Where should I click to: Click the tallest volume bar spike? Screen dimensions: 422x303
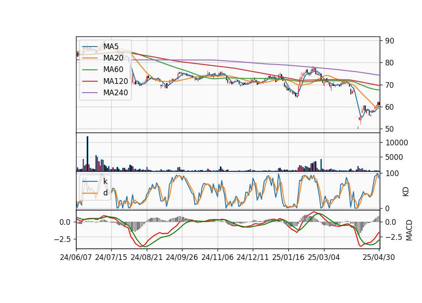point(87,154)
